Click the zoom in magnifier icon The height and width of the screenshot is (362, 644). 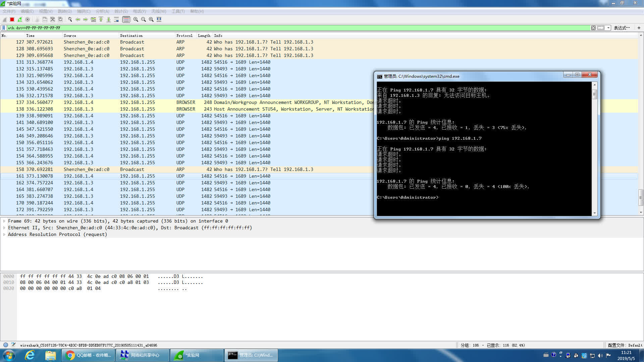136,19
